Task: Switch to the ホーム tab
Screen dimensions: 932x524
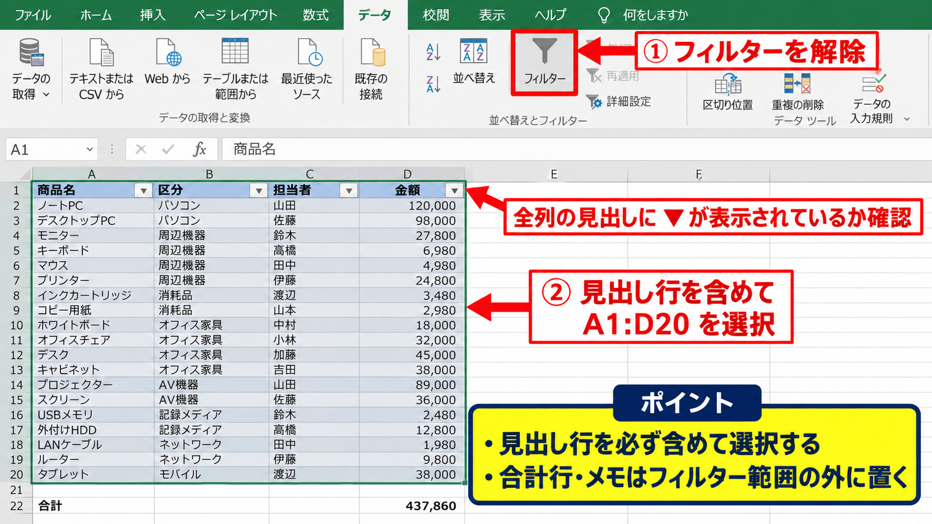Action: point(96,15)
